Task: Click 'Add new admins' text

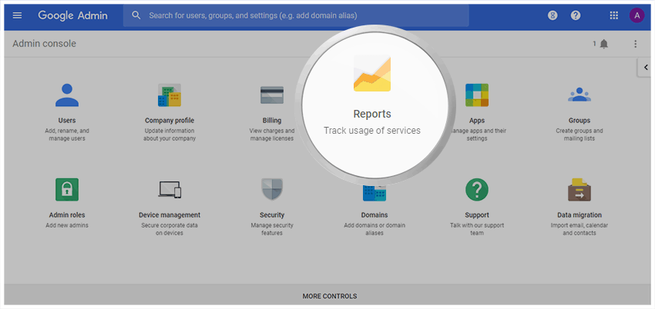Action: [67, 225]
